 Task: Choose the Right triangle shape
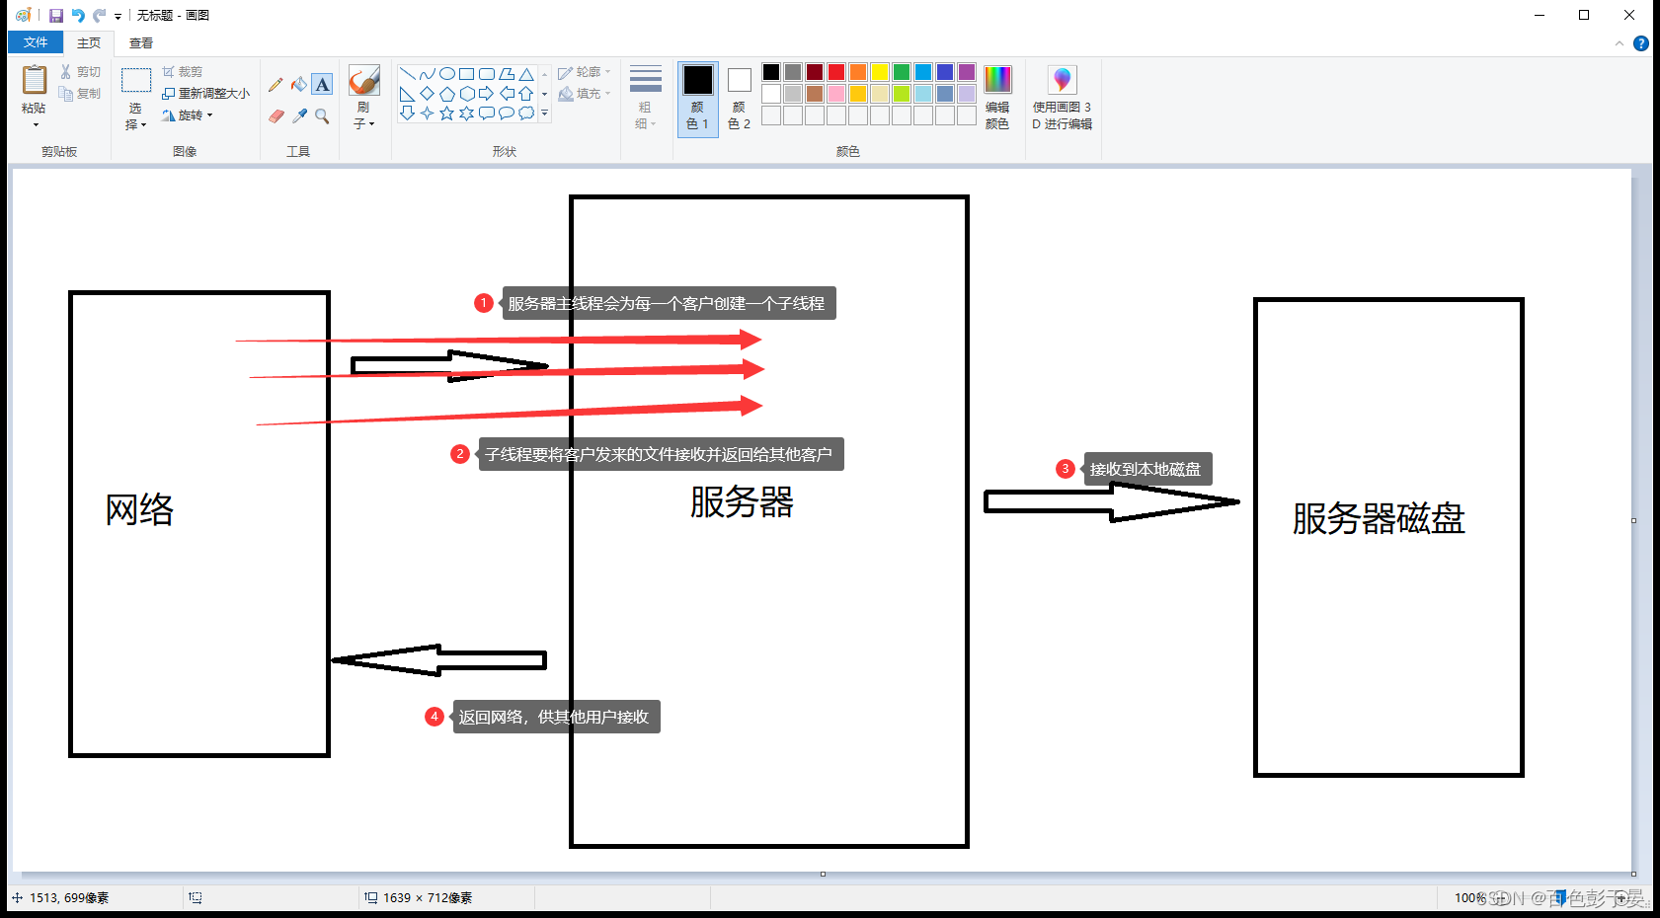click(407, 94)
